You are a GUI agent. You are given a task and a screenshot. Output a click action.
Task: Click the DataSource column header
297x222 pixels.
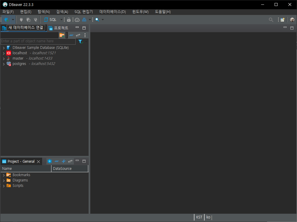[70, 169]
